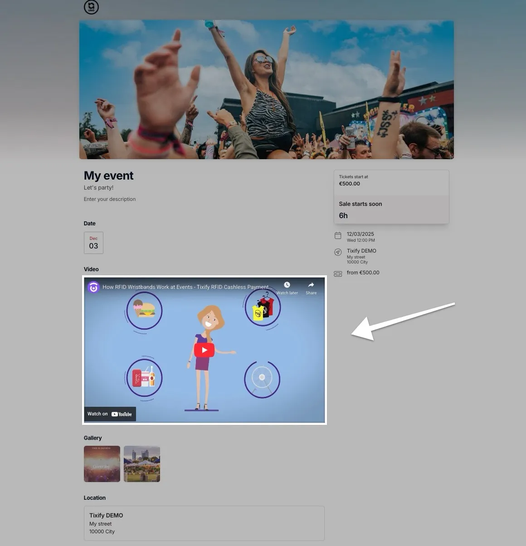Click the '6h' countdown value
The width and height of the screenshot is (526, 546).
[x=343, y=215]
